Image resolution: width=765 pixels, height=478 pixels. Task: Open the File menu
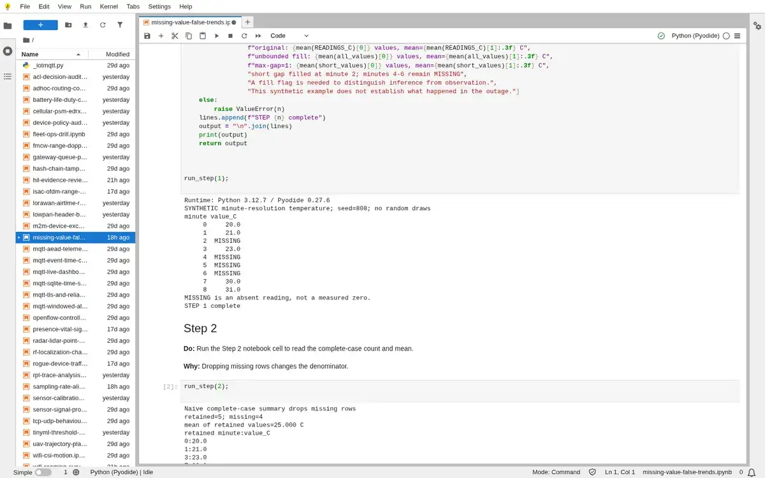pos(25,6)
